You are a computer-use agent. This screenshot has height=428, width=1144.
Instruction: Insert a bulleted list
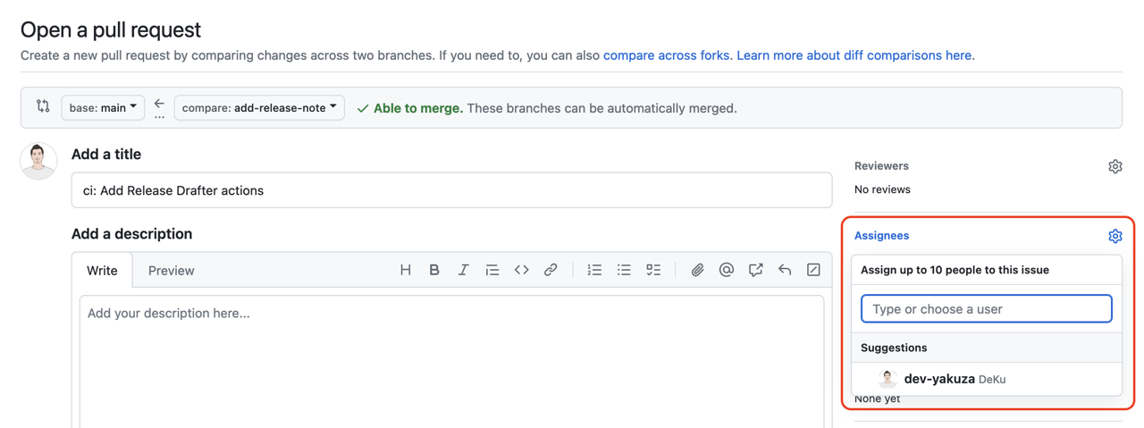[624, 270]
